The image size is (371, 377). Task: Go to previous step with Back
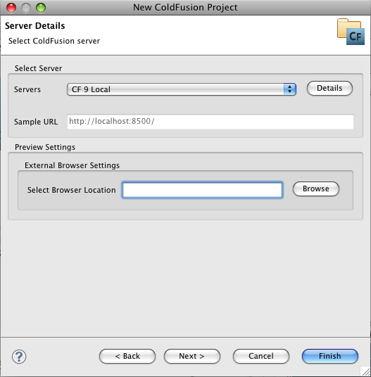coord(127,356)
